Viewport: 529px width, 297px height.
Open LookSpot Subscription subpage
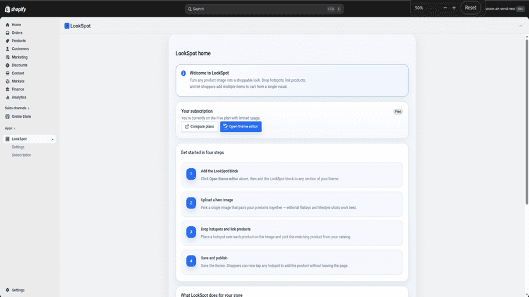[x=22, y=156]
